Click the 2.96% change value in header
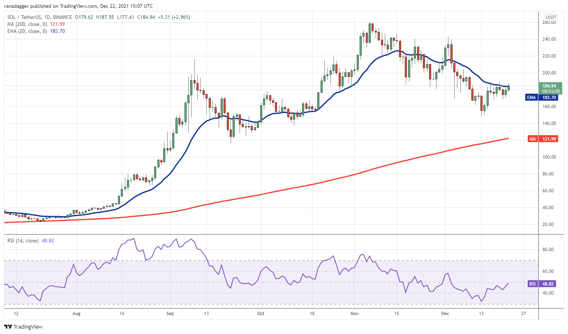 [x=181, y=17]
